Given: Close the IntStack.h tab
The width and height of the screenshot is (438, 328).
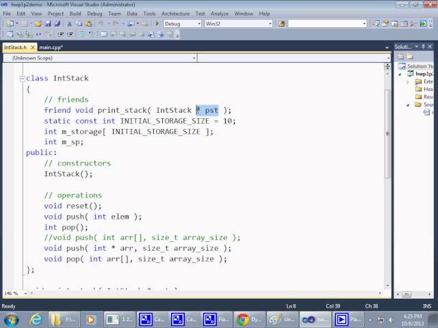Looking at the screenshot, I should click(33, 47).
